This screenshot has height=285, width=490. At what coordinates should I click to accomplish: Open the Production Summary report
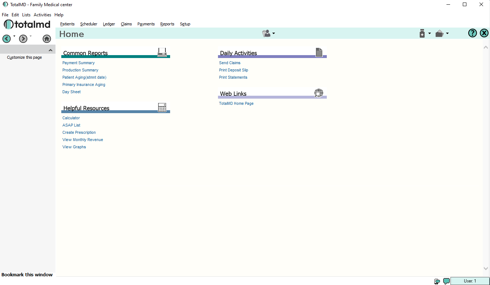(80, 70)
